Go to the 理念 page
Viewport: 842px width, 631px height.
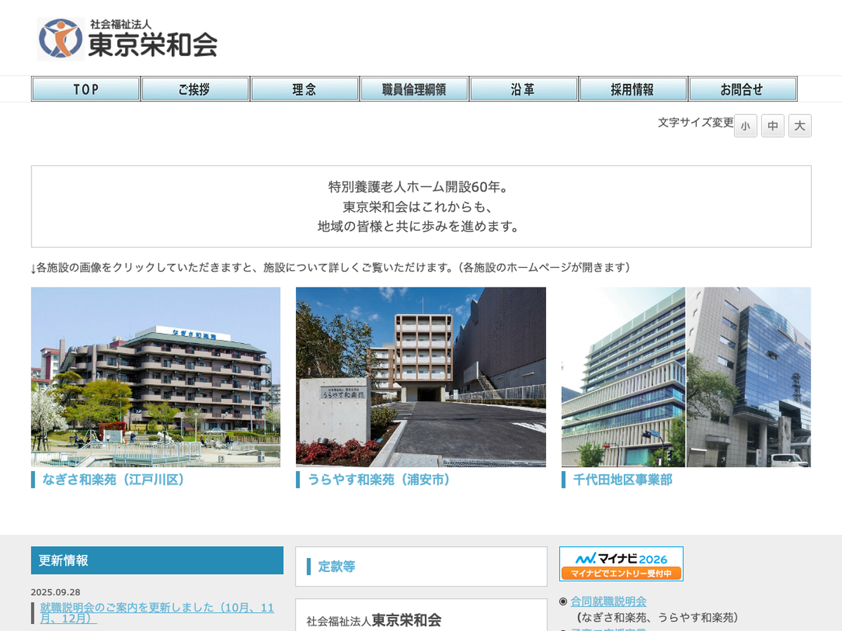305,89
